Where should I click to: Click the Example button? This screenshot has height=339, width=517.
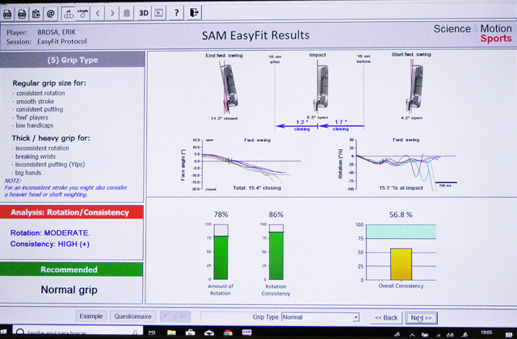click(x=91, y=316)
